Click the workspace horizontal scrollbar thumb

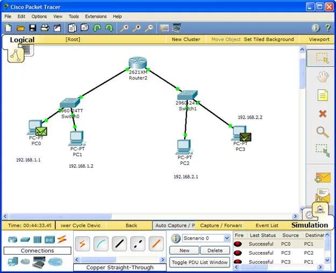pos(60,216)
